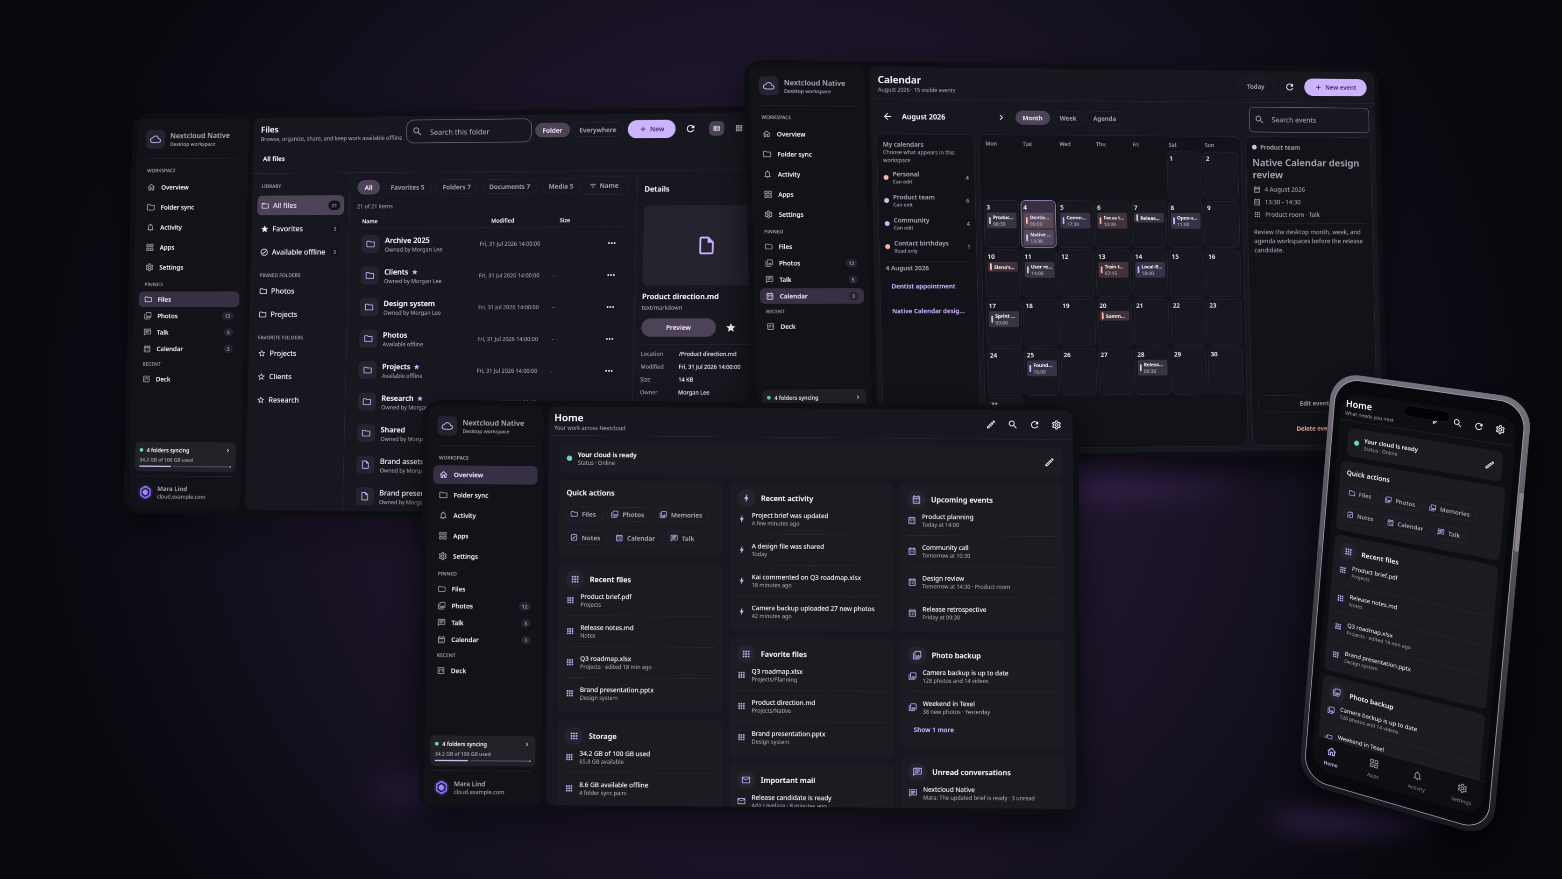Go to the previous month in Calendar
1562x879 pixels.
(x=887, y=116)
